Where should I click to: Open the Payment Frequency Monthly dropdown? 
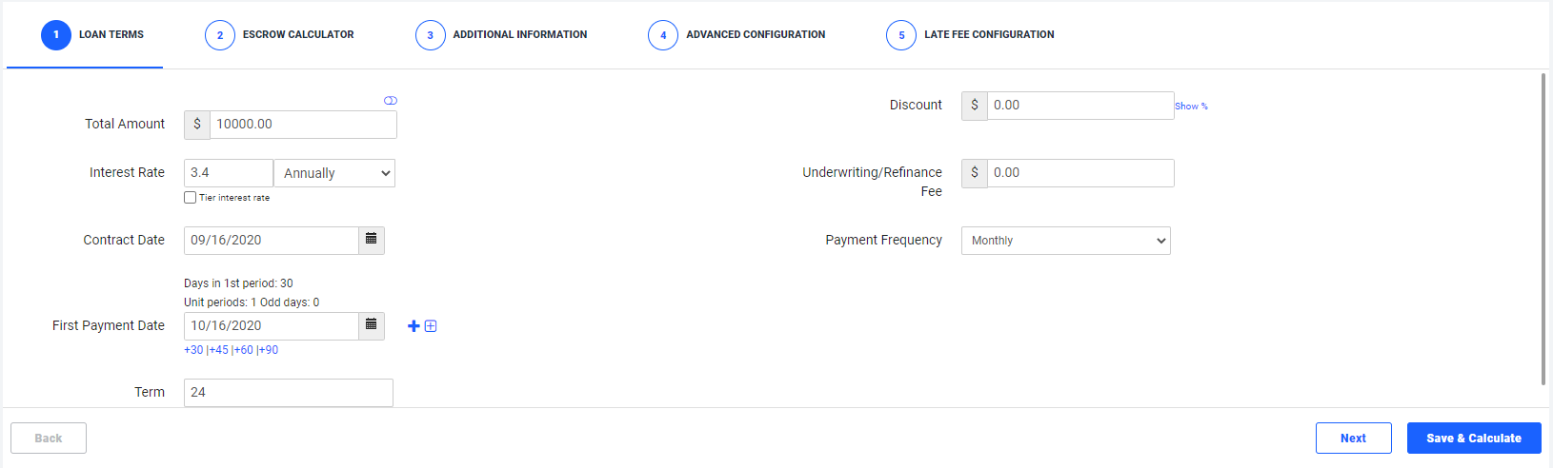click(1066, 241)
